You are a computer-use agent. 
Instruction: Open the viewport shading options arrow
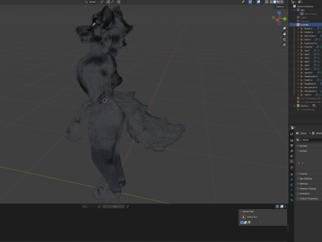coord(285,2)
